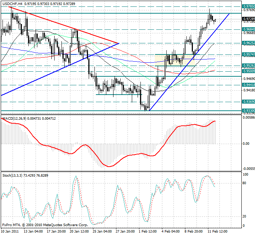
Task: Click the 0.9469 price axis value
Action: (249, 79)
